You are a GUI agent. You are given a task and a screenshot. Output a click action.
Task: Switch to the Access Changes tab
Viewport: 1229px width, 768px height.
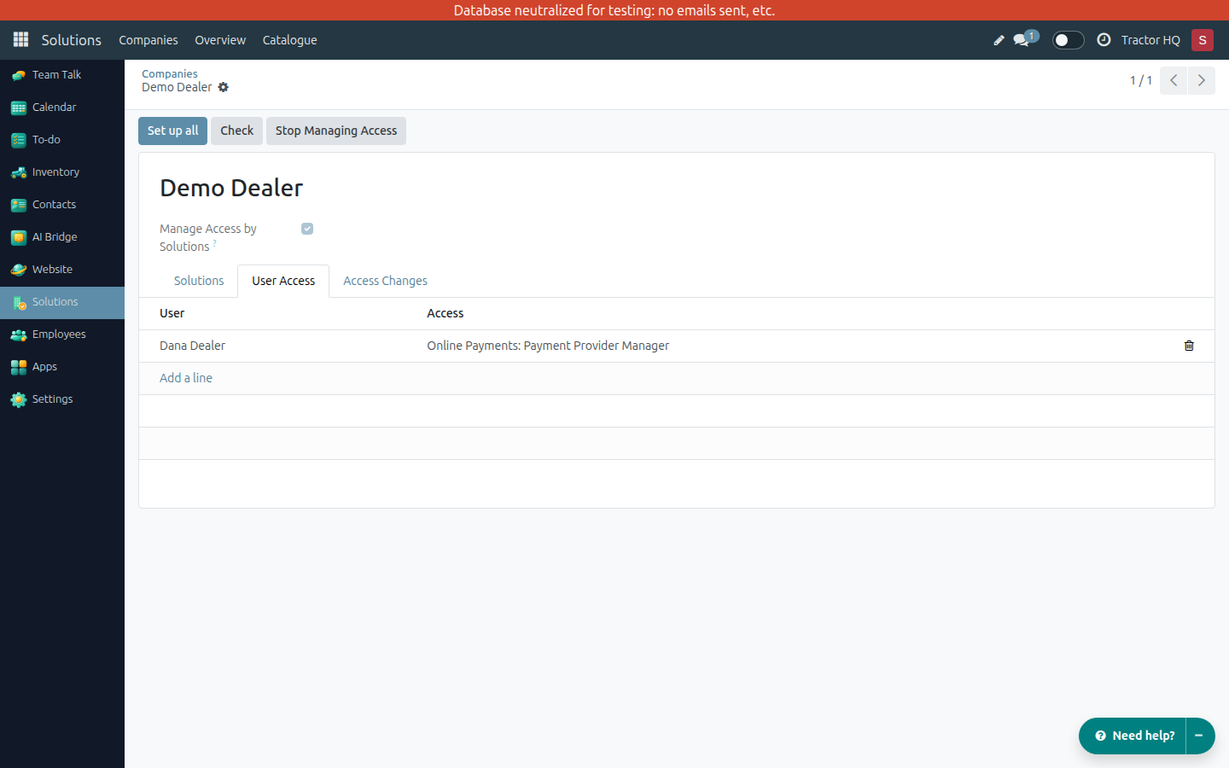coord(385,281)
